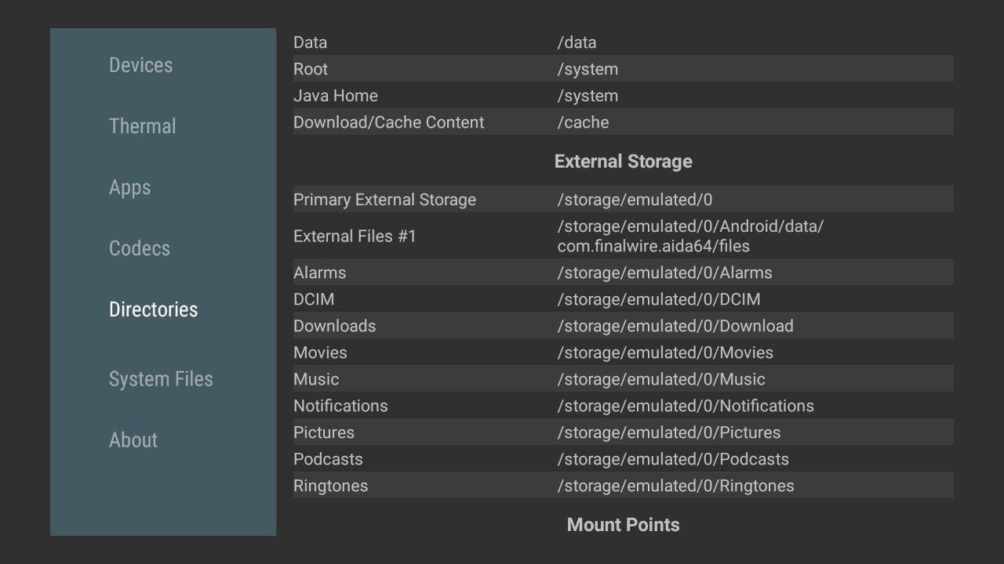Select Thermal from the sidebar
Image resolution: width=1004 pixels, height=564 pixels.
pos(143,126)
